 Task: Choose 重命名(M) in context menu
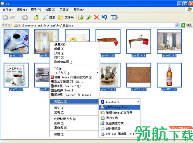click(x=75, y=128)
